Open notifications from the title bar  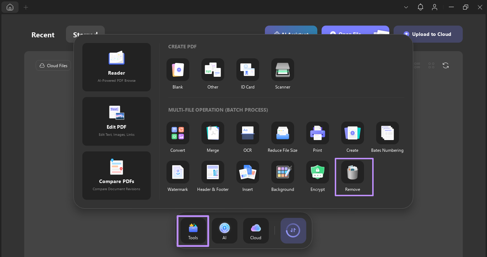click(420, 7)
